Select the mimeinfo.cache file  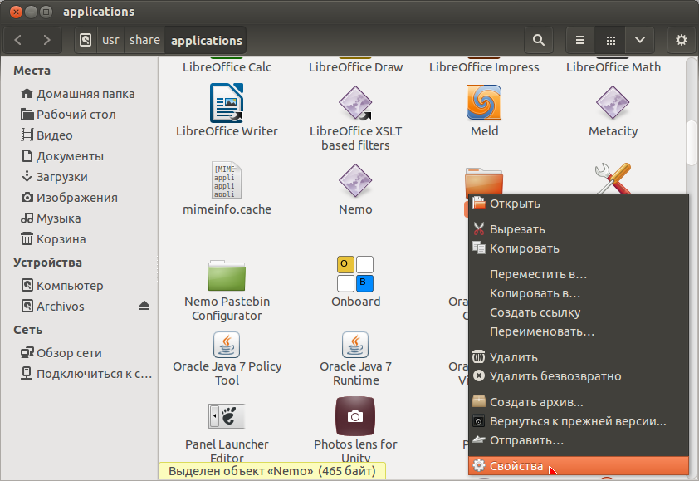[x=227, y=180]
